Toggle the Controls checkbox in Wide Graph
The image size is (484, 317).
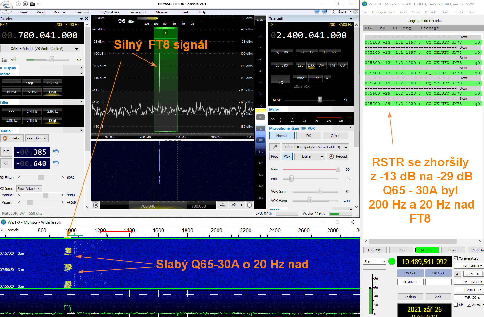[x=2, y=230]
